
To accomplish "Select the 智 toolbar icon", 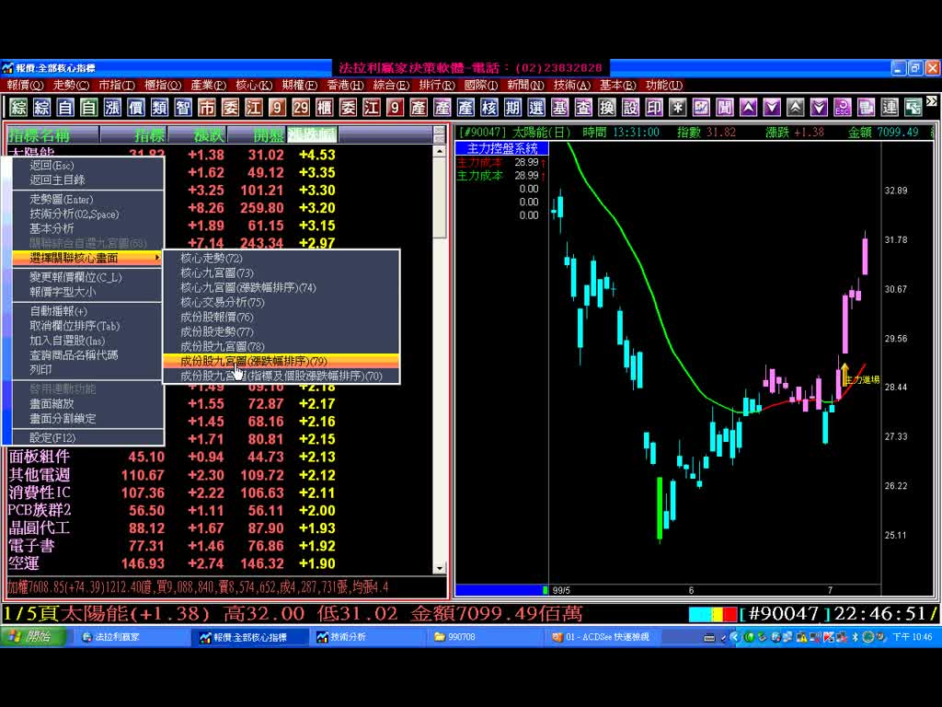I will tap(183, 108).
